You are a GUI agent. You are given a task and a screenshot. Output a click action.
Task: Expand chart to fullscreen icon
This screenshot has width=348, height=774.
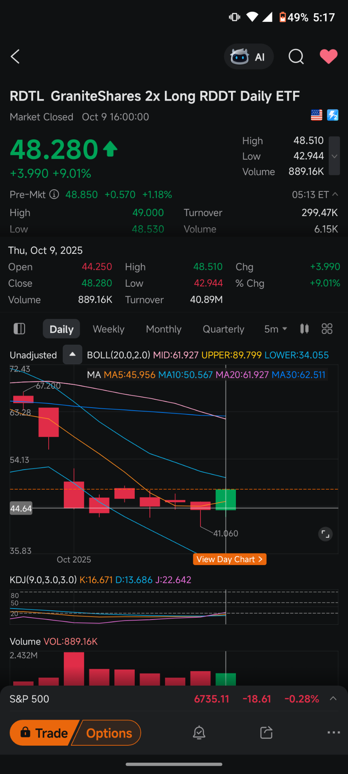click(x=325, y=534)
